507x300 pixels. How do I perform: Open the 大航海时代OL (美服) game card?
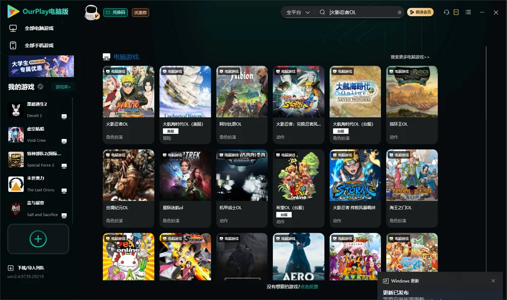185,105
